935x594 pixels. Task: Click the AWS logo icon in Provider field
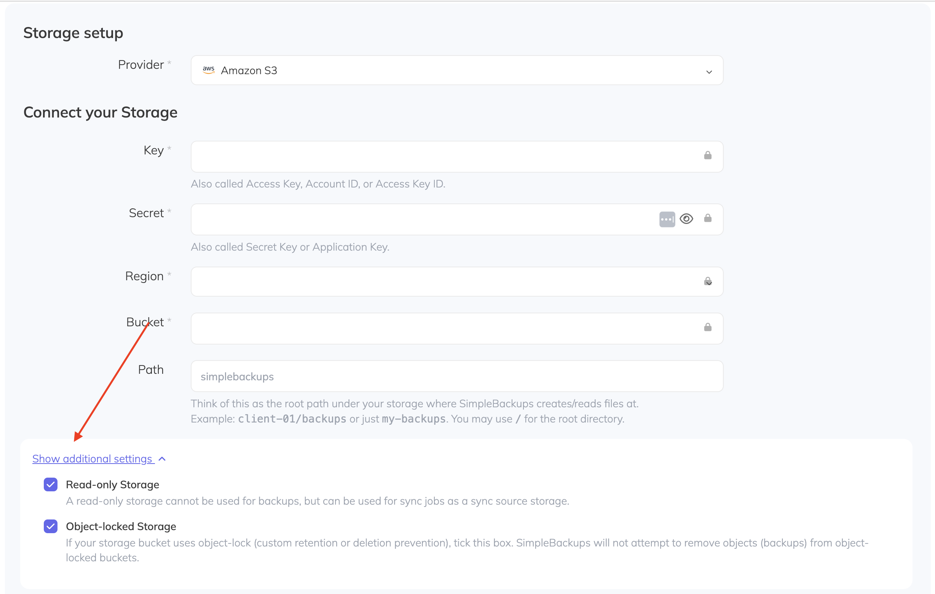point(209,70)
